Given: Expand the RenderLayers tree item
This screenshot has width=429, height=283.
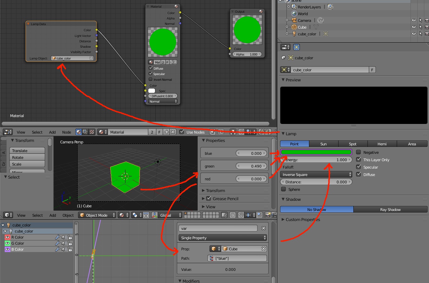Looking at the screenshot, I should 288,7.
